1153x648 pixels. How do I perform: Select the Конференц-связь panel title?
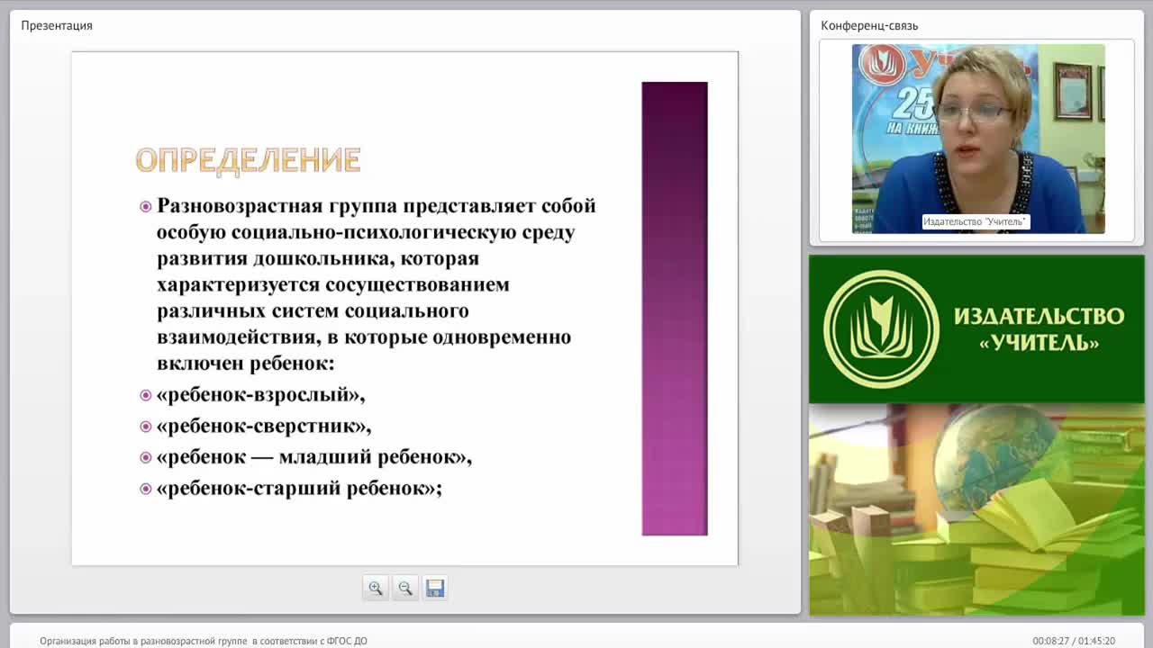[869, 25]
